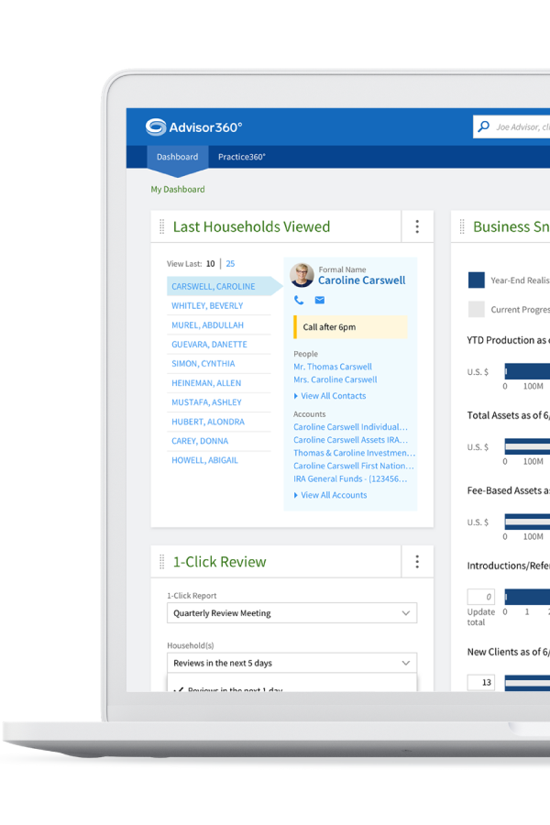Click Year-End Realistic legend swatch
Viewport: 550px width, 825px height.
pyautogui.click(x=477, y=280)
